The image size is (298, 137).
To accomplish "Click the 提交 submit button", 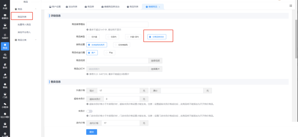I will 91,132.
